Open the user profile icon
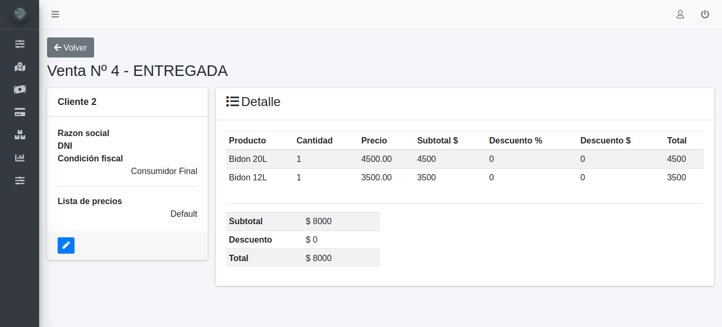Screen dimensions: 722x327 point(680,14)
